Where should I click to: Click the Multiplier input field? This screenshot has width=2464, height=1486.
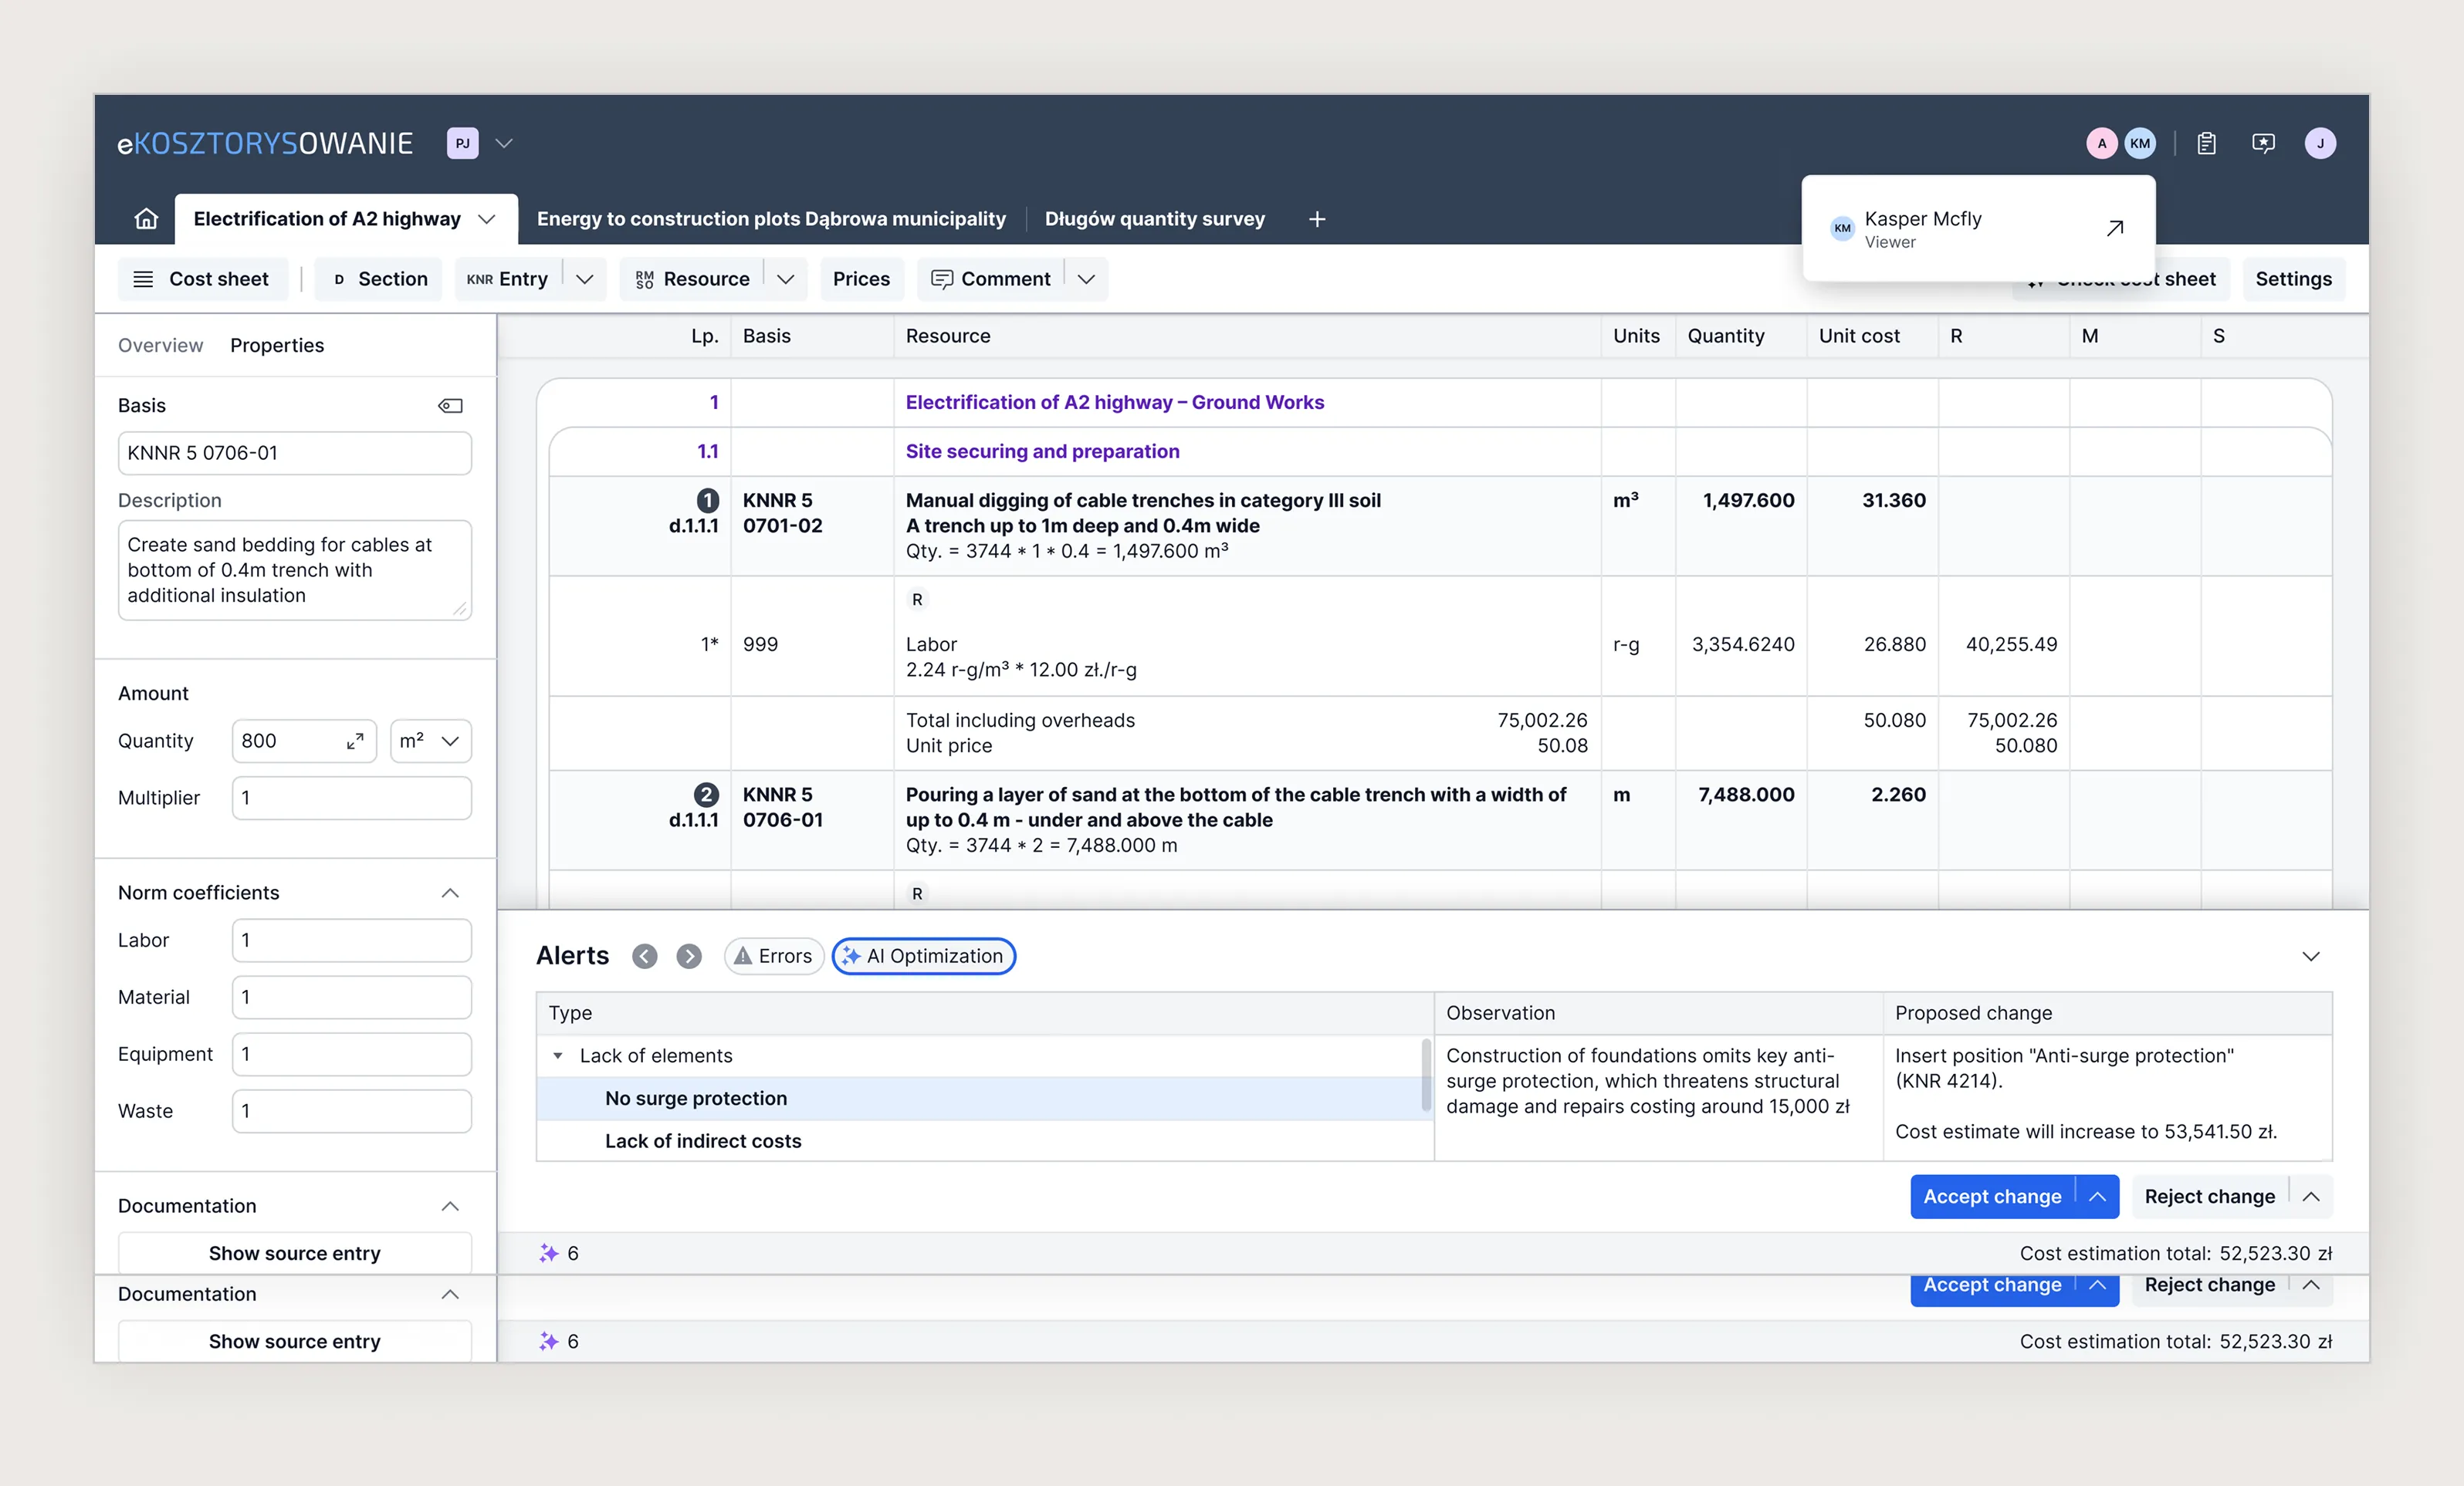[x=352, y=799]
